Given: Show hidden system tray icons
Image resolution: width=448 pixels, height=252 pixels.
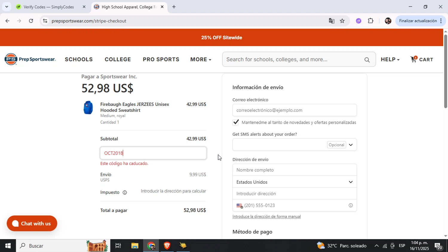Looking at the screenshot, I should click(x=377, y=246).
